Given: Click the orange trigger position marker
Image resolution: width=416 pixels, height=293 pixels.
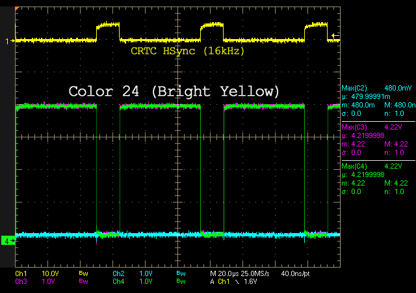Looking at the screenshot, I should (x=17, y=8).
